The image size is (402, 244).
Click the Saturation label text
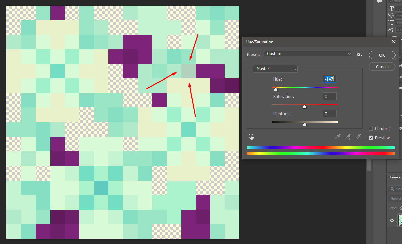tap(283, 97)
